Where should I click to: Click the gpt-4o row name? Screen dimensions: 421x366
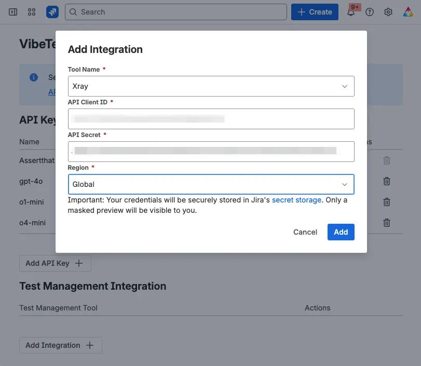pos(31,181)
